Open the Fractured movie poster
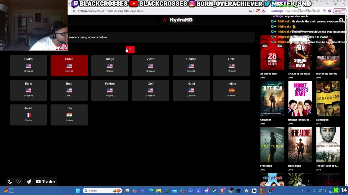 (x=272, y=145)
